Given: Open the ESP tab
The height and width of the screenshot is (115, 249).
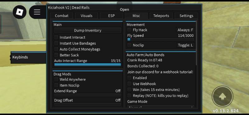Looking at the screenshot, I should click(x=111, y=16).
